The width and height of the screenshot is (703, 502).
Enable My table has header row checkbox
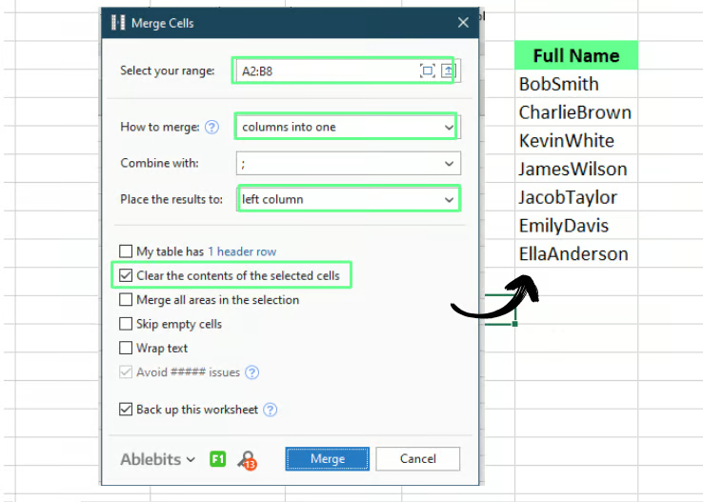126,251
